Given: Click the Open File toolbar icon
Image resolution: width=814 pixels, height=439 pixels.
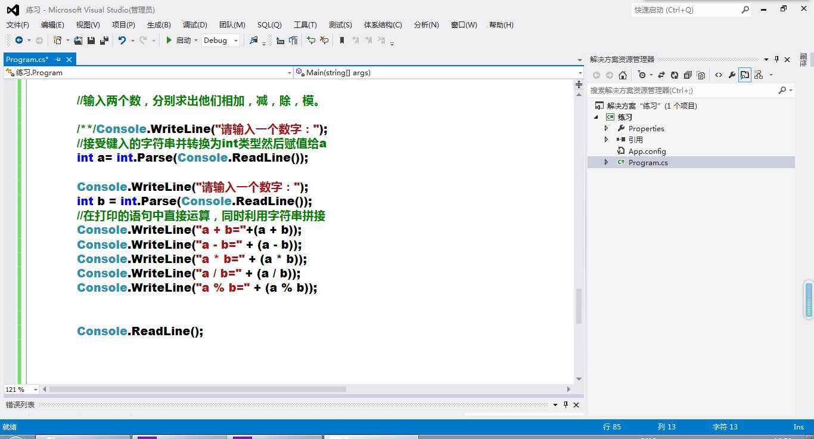Looking at the screenshot, I should (78, 40).
